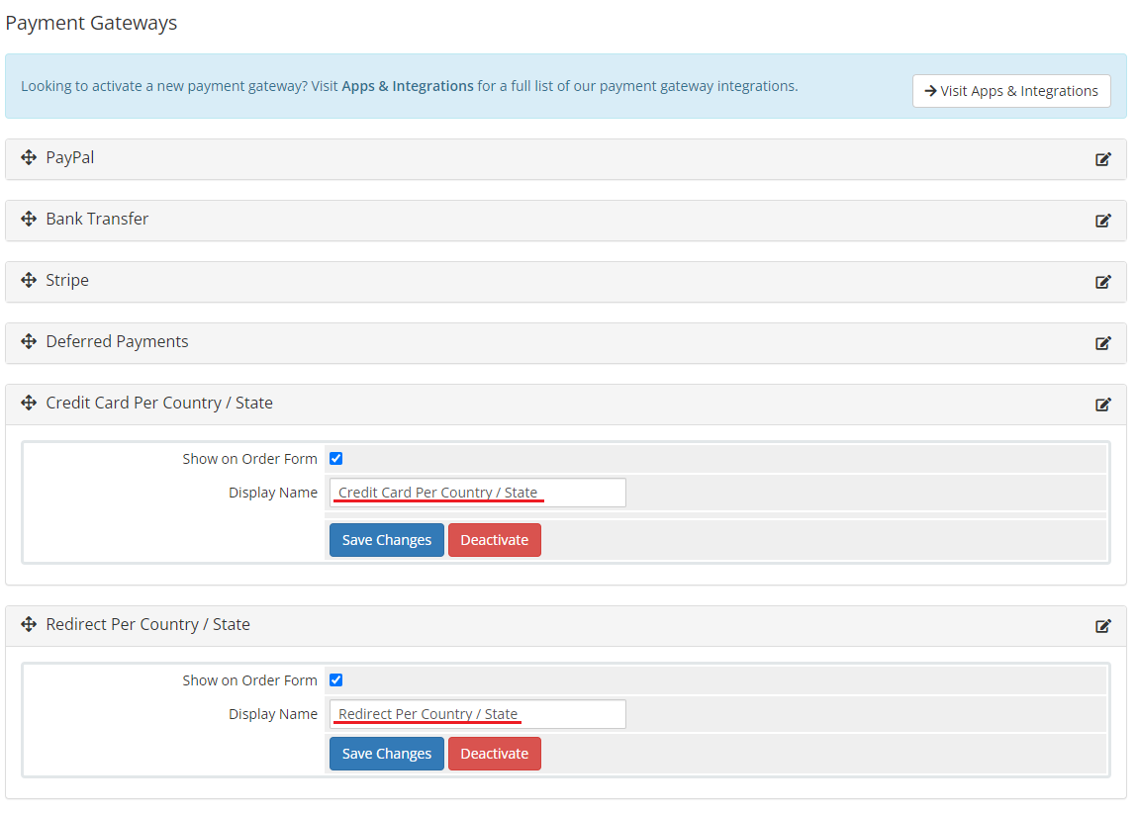The image size is (1138, 813).
Task: Click the move handle icon for PayPal
Action: click(29, 157)
